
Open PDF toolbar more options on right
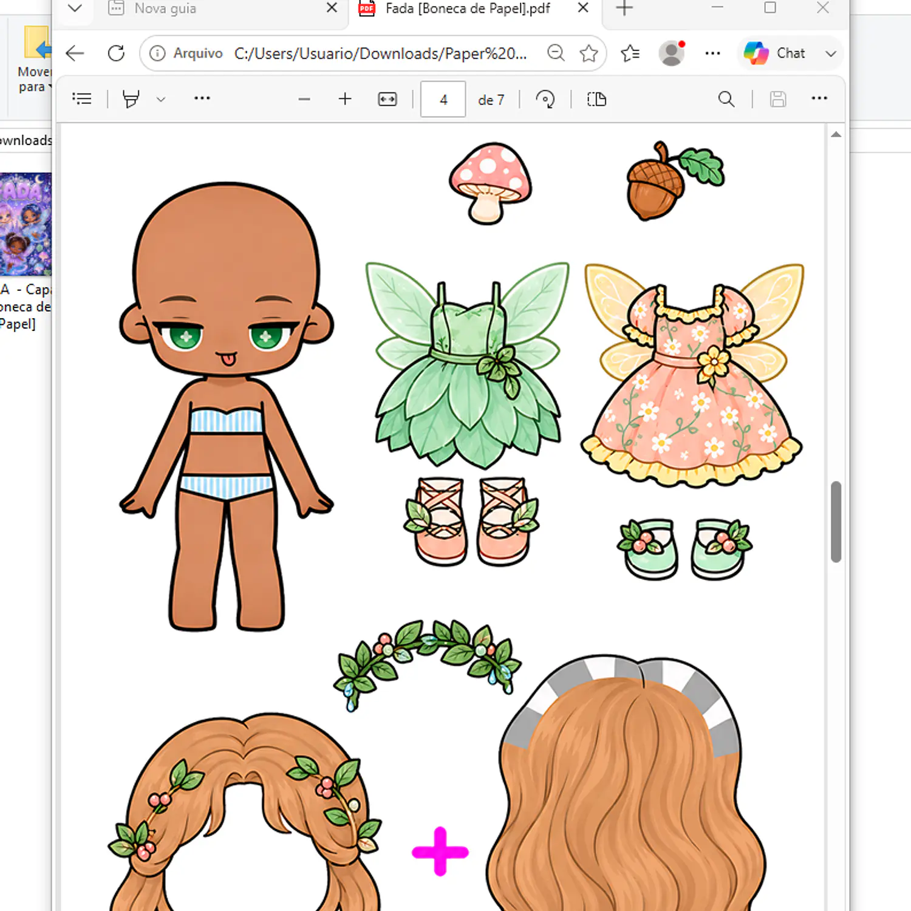point(819,98)
